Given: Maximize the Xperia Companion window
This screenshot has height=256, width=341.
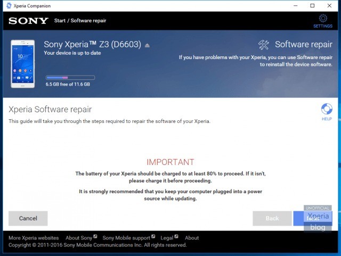Looking at the screenshot, I should coord(312,5).
